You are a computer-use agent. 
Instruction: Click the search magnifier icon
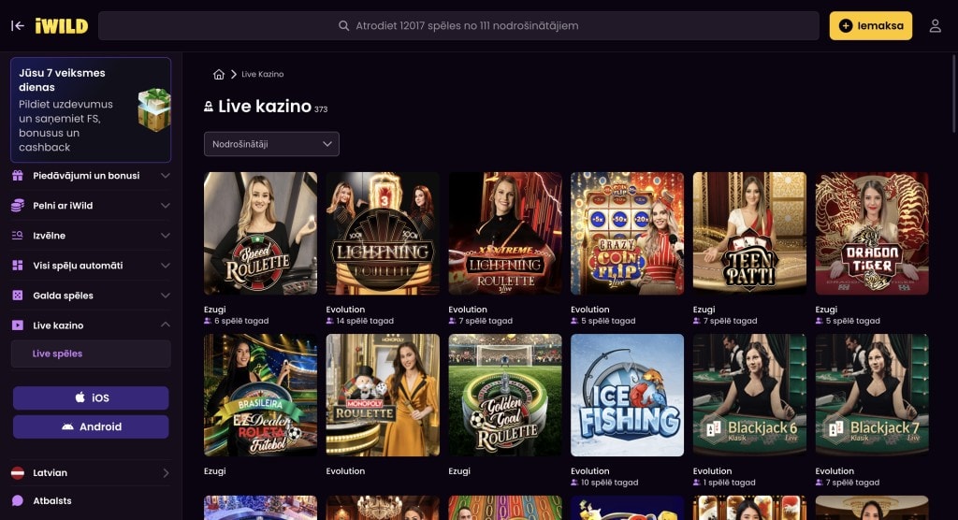pyautogui.click(x=344, y=25)
